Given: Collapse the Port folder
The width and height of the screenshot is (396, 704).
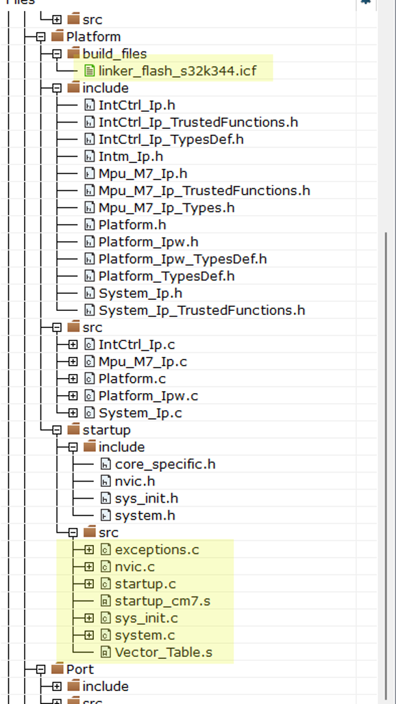Looking at the screenshot, I should point(40,670).
